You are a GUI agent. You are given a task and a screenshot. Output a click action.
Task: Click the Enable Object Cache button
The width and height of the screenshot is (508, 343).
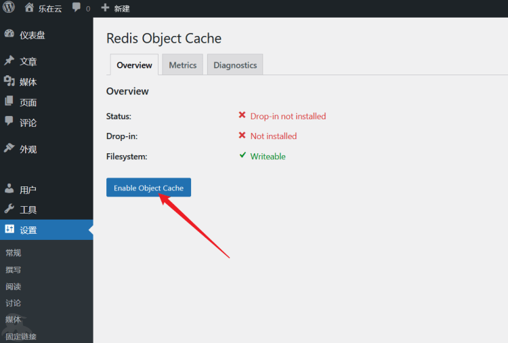pos(149,187)
